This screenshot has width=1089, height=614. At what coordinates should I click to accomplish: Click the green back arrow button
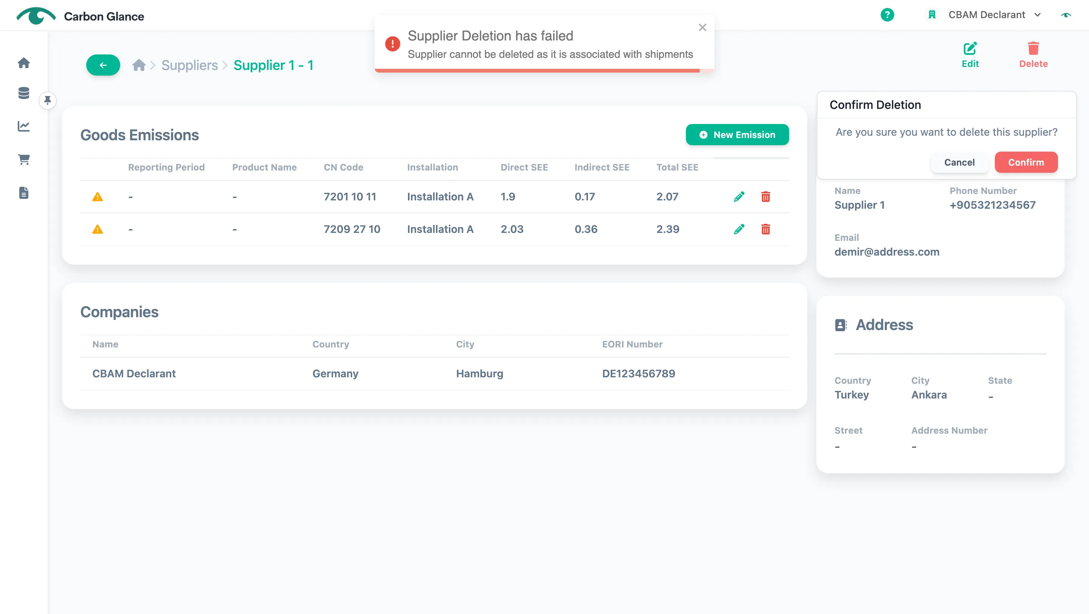[x=103, y=65]
